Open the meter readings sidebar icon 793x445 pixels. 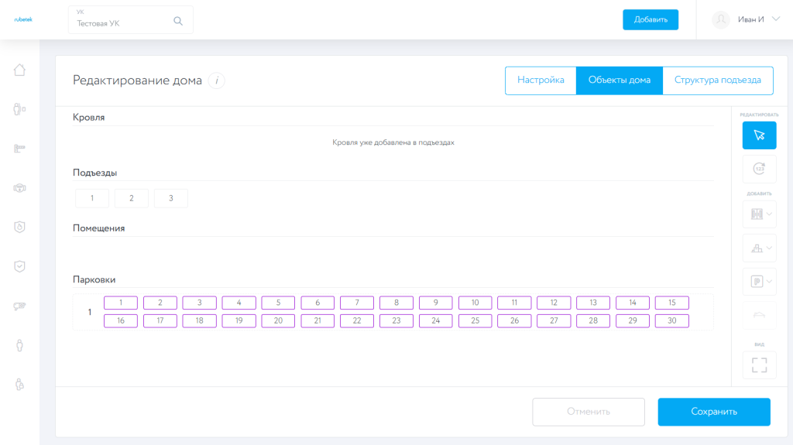[19, 187]
